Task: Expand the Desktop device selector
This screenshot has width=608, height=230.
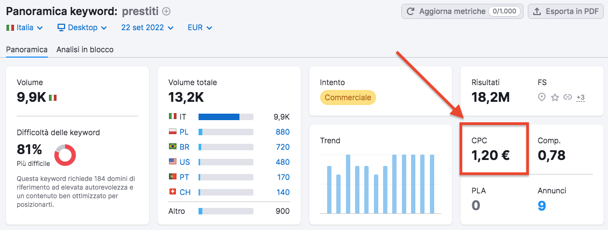Action: [x=82, y=27]
